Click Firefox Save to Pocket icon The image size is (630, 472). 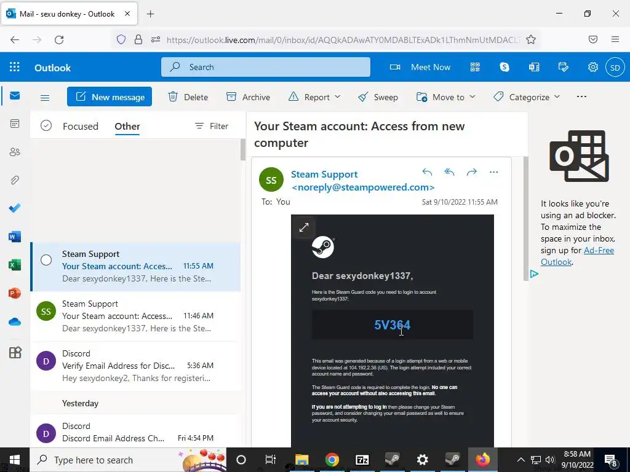[x=593, y=39]
